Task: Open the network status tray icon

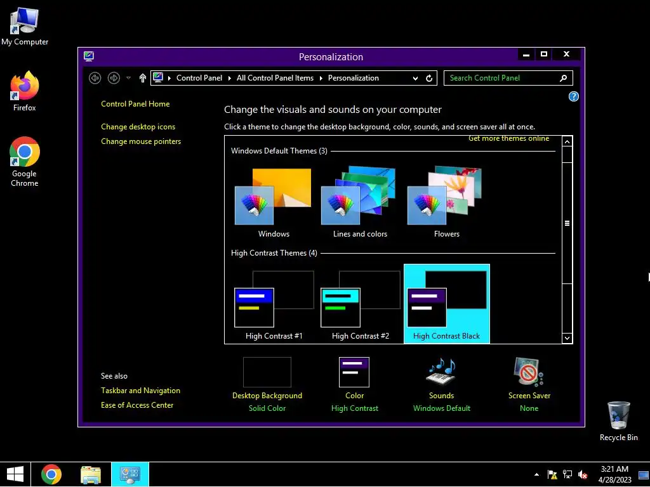Action: pos(567,474)
